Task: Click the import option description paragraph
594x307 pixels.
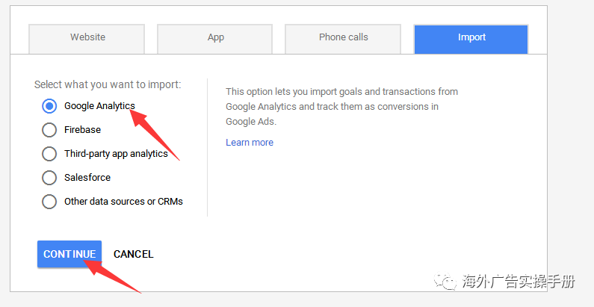Action: [x=341, y=106]
